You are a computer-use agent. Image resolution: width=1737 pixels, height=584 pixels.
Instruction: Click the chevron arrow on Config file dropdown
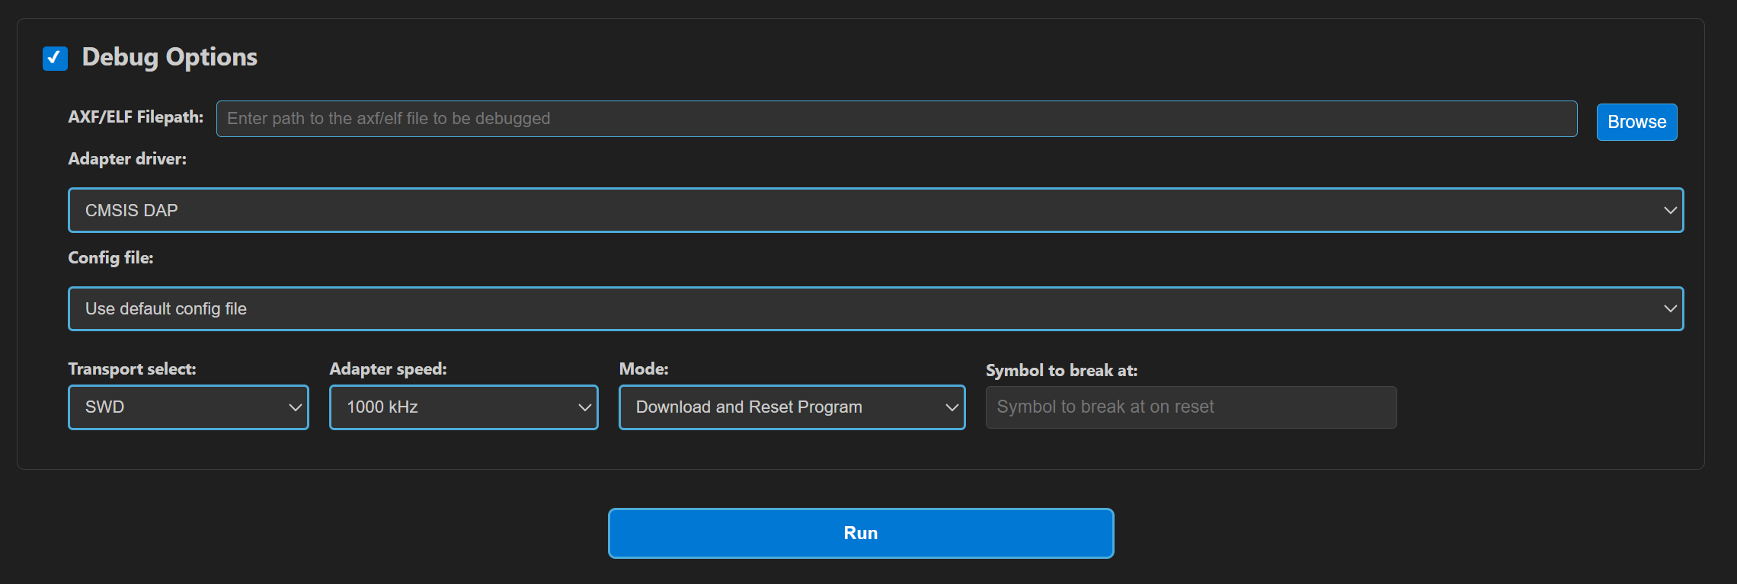tap(1670, 309)
